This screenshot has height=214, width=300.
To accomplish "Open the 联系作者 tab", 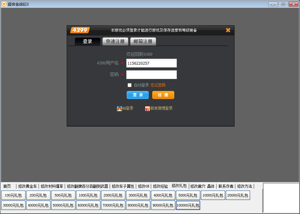I will (226, 186).
